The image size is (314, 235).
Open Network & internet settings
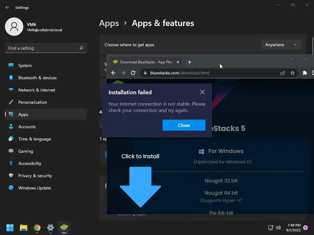[46, 90]
